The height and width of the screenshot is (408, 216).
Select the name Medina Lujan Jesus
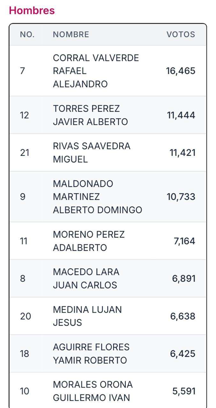coord(87,316)
